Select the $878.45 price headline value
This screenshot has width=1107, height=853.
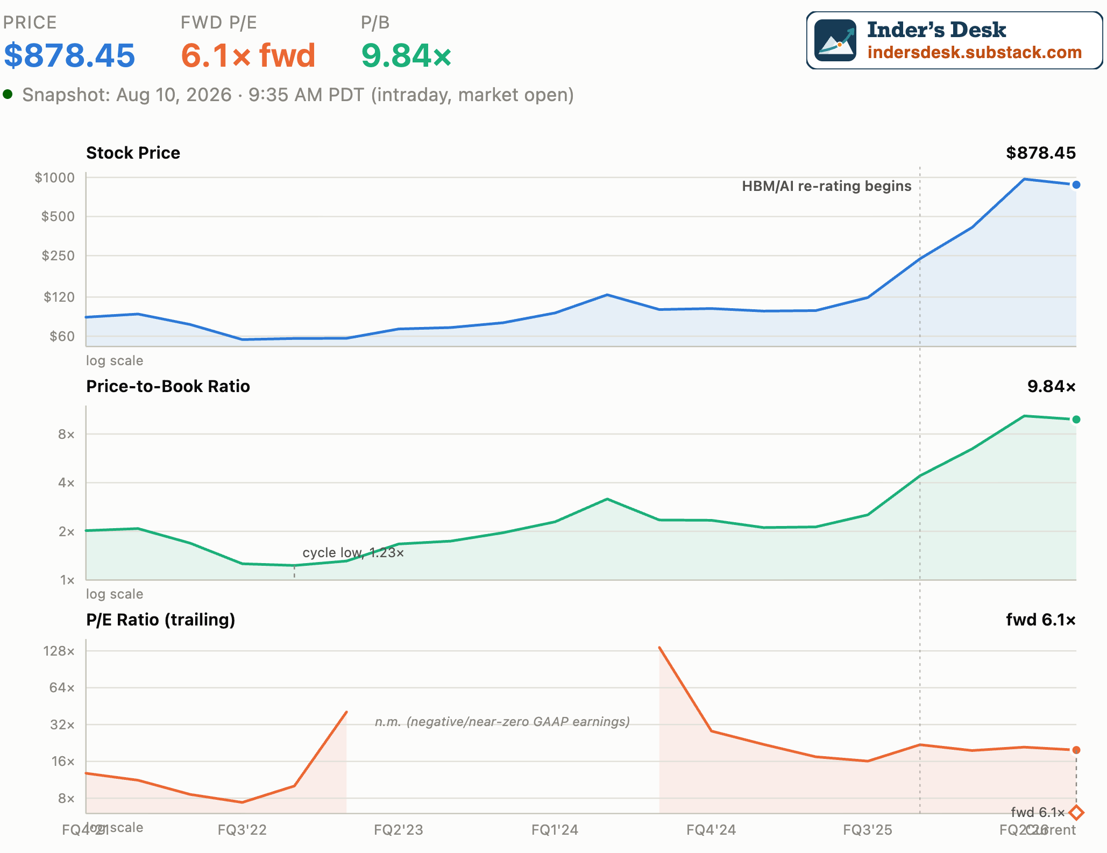coord(69,55)
